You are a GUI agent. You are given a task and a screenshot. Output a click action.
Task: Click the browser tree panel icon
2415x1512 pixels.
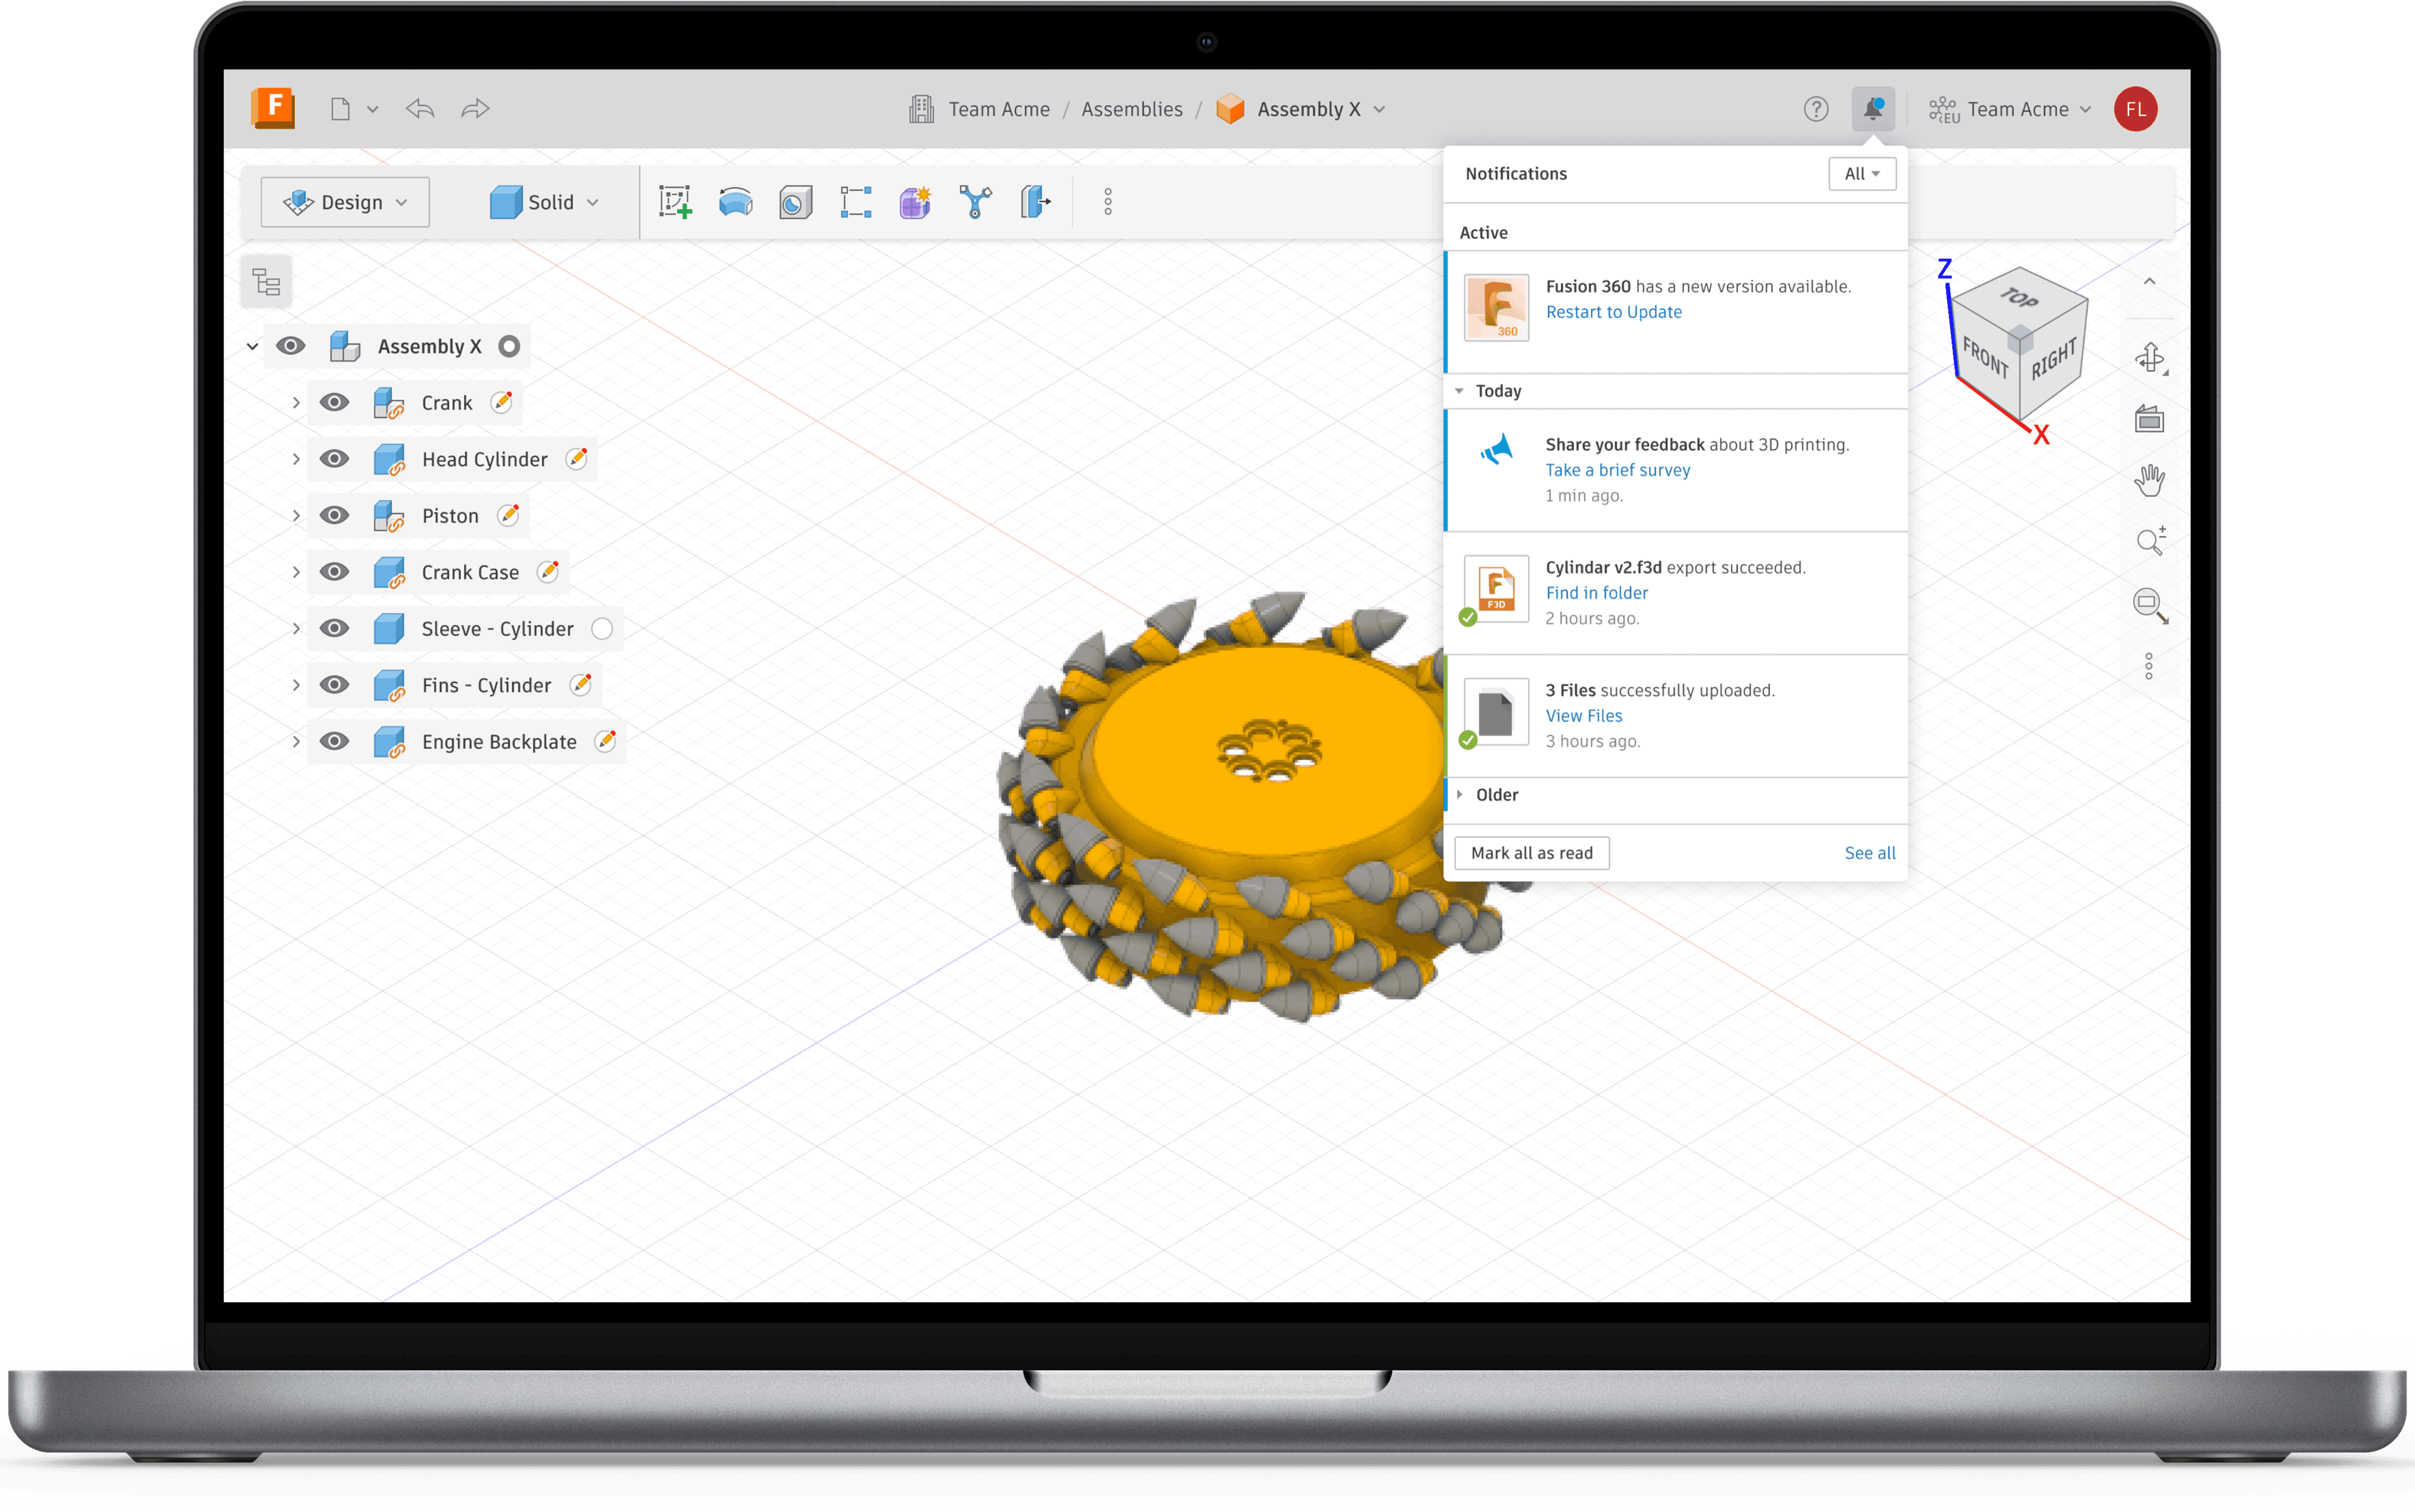coord(267,283)
